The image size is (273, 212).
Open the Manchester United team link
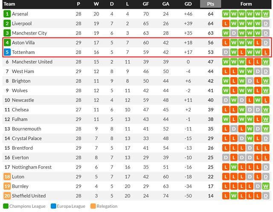32,62
